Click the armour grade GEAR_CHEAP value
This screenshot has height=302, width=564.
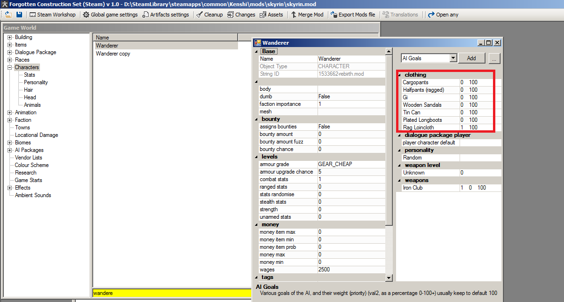click(351, 164)
